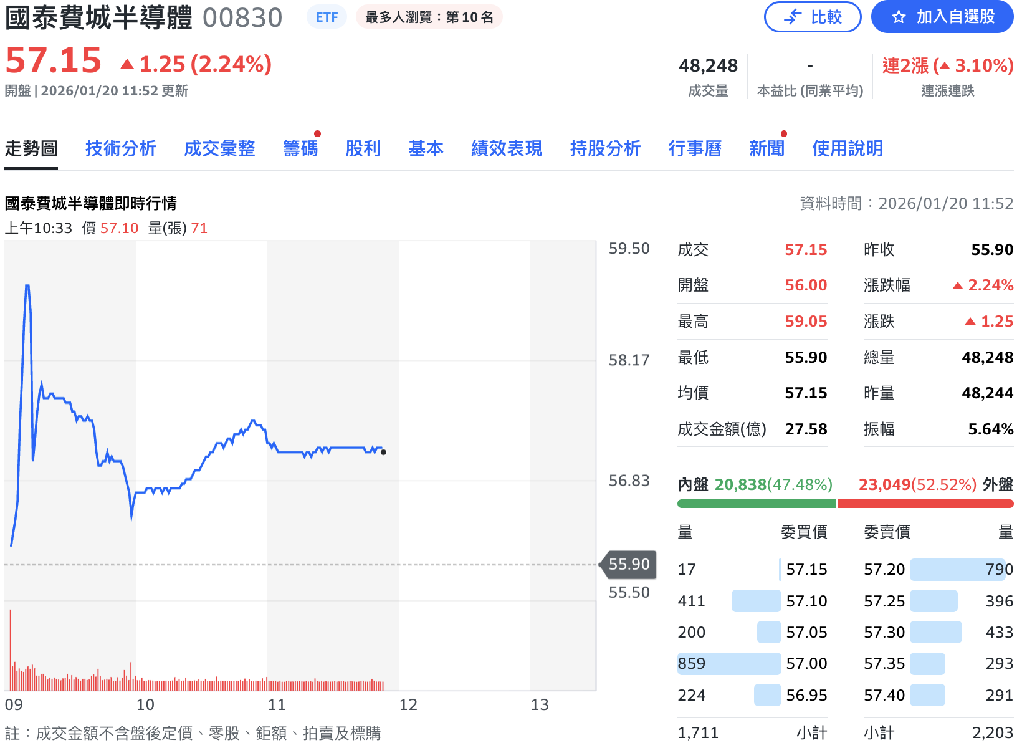
Task: Open the 行事曆 tab
Action: (x=695, y=148)
